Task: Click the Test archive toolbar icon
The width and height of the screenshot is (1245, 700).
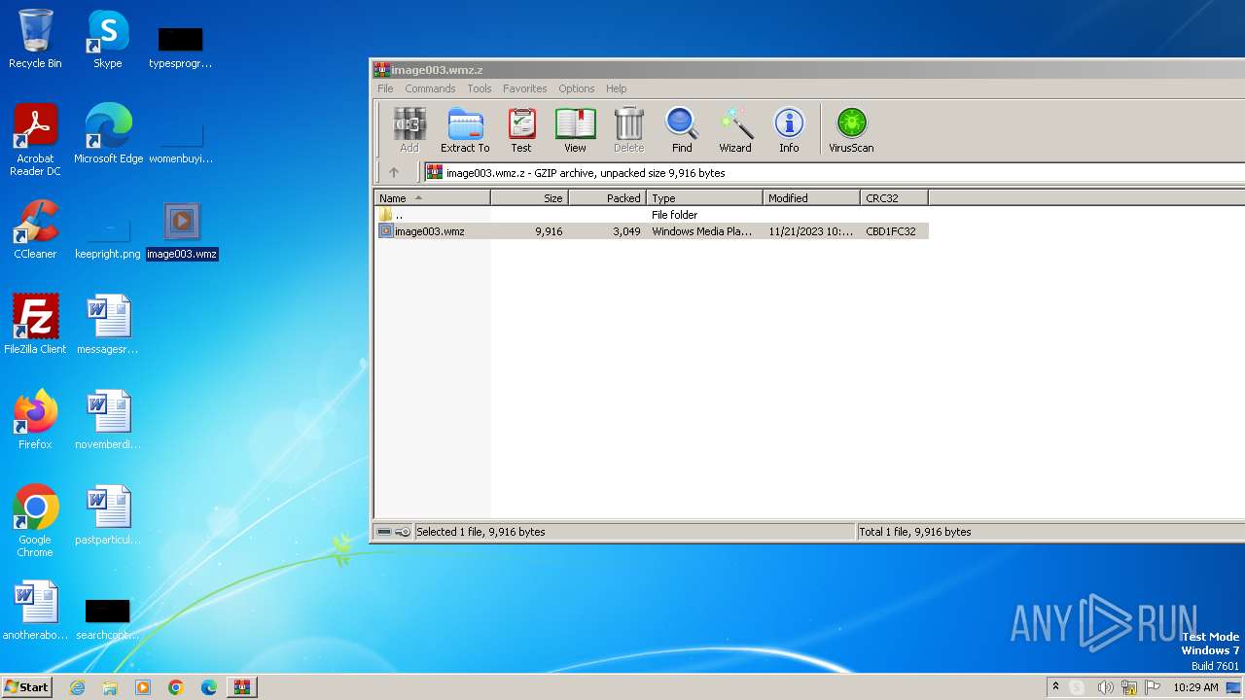Action: click(x=521, y=130)
